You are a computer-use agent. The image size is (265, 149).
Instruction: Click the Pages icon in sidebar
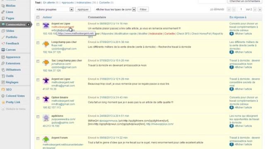(3, 18)
